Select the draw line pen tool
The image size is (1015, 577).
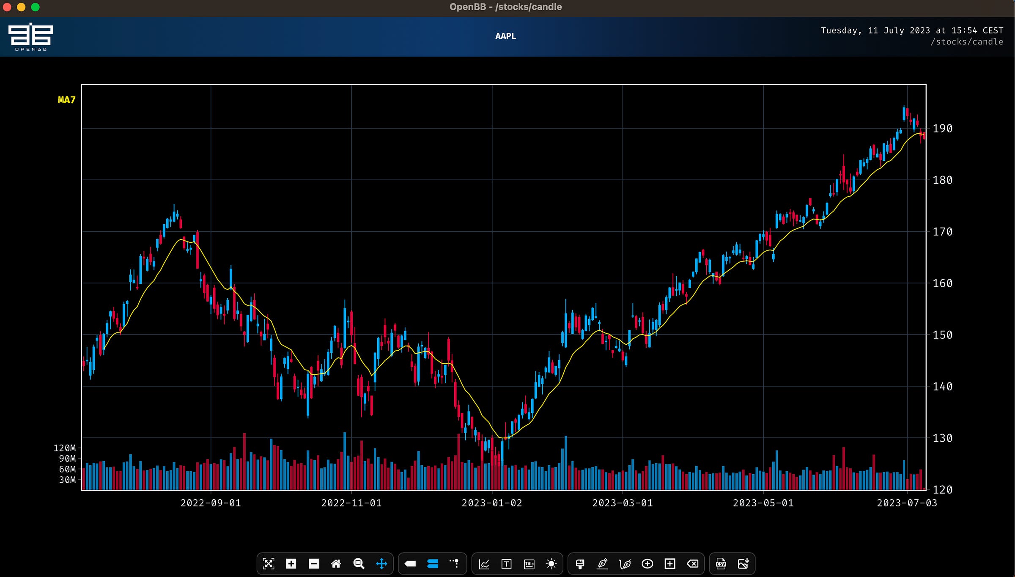pos(602,563)
